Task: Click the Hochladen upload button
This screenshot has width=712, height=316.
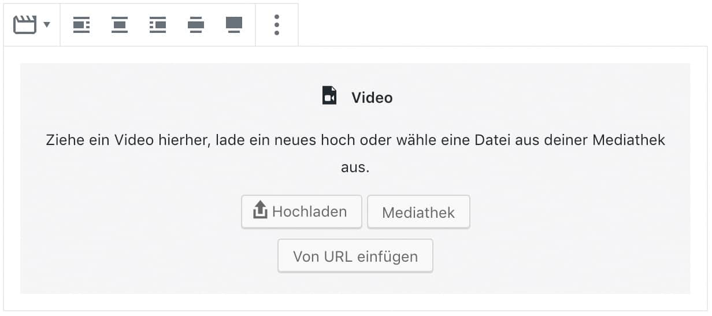Action: tap(302, 212)
